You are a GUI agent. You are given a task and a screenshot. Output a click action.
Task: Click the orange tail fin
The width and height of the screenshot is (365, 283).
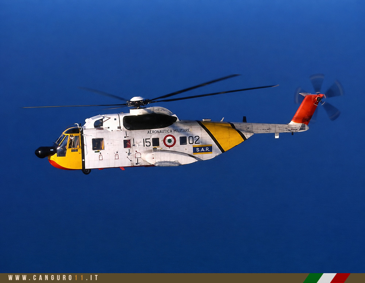coord(307,109)
